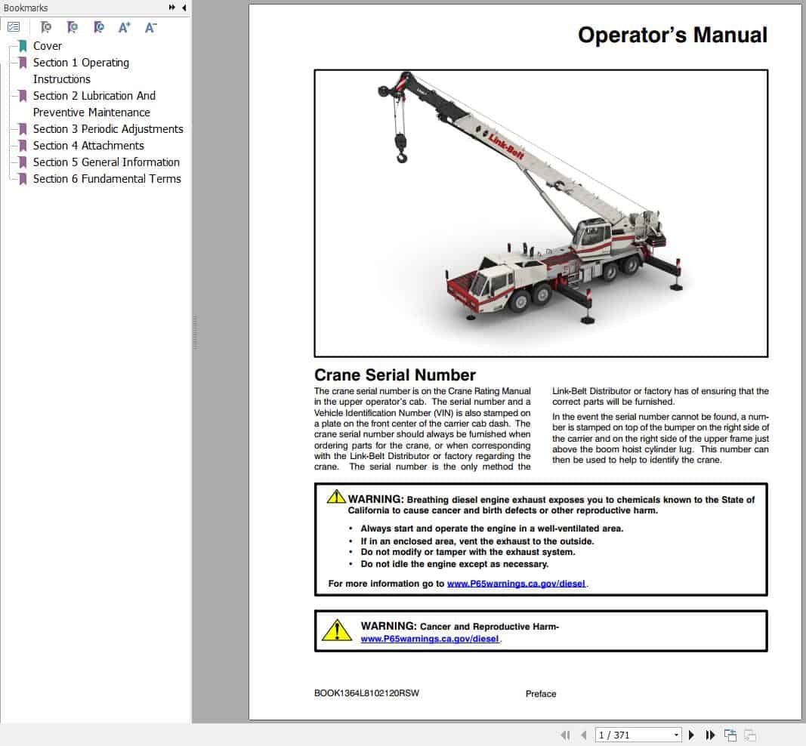This screenshot has height=746, width=806.
Task: Increase bookmark text size with A+ icon
Action: [x=124, y=27]
